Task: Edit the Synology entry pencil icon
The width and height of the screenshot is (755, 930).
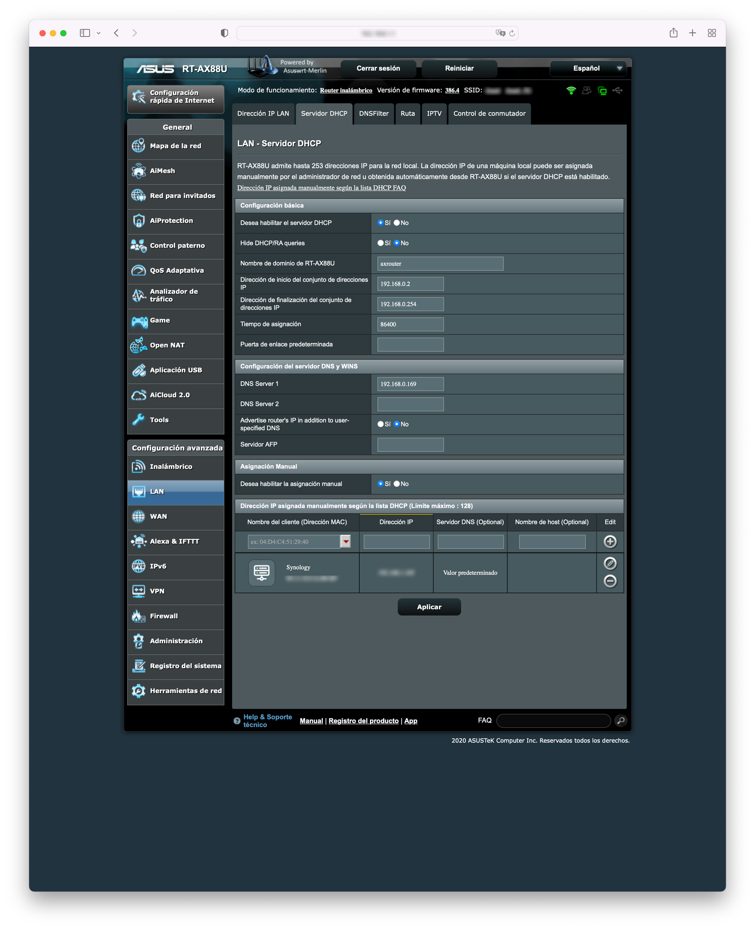Action: point(610,564)
